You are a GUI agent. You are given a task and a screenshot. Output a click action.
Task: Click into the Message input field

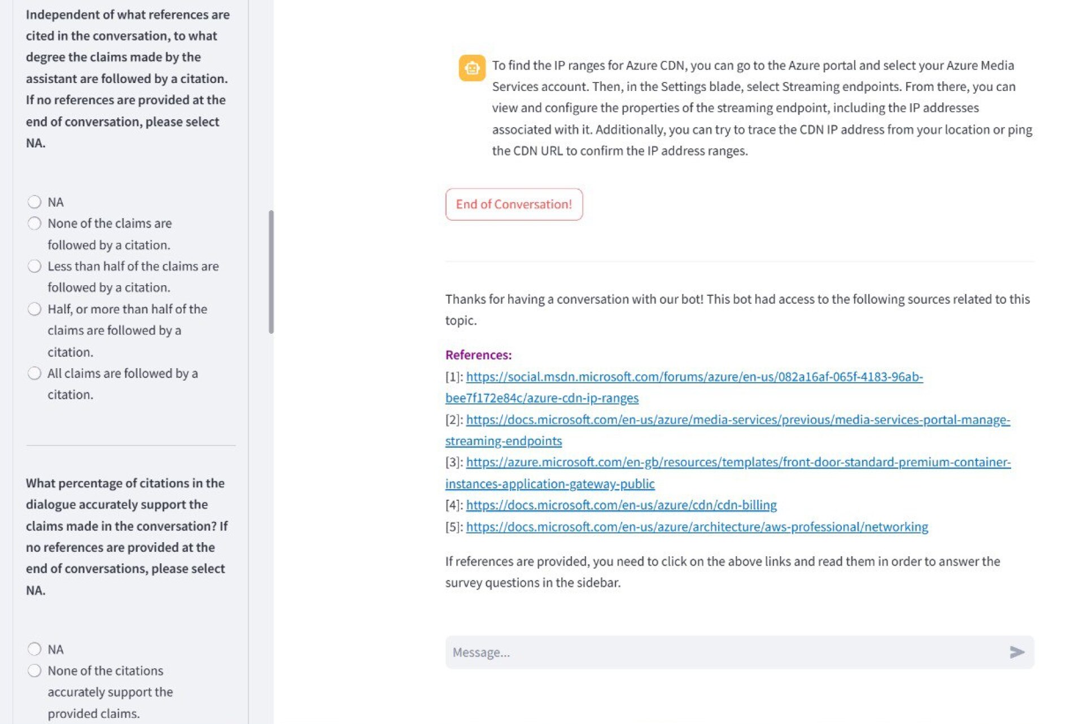pyautogui.click(x=723, y=652)
